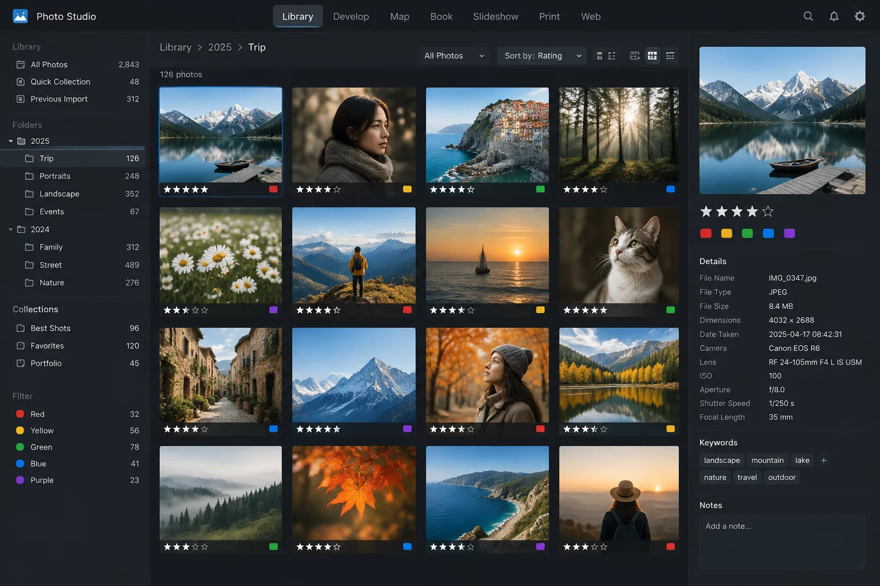Set fifth star in the details panel rating
Viewport: 880px width, 586px height.
pos(768,212)
